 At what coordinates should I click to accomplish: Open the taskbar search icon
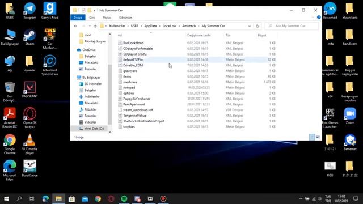point(19,199)
